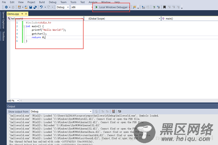Open the main() member dropdown
This screenshot has width=218, height=145.
[190, 18]
